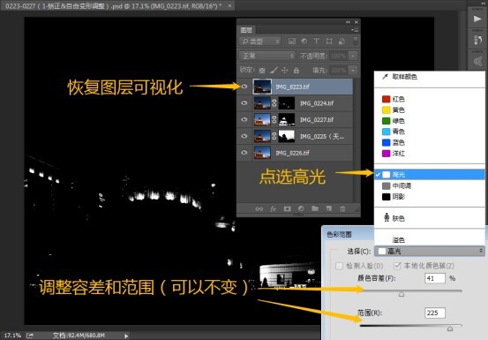Click the Actions play icon in dock

click(x=477, y=19)
